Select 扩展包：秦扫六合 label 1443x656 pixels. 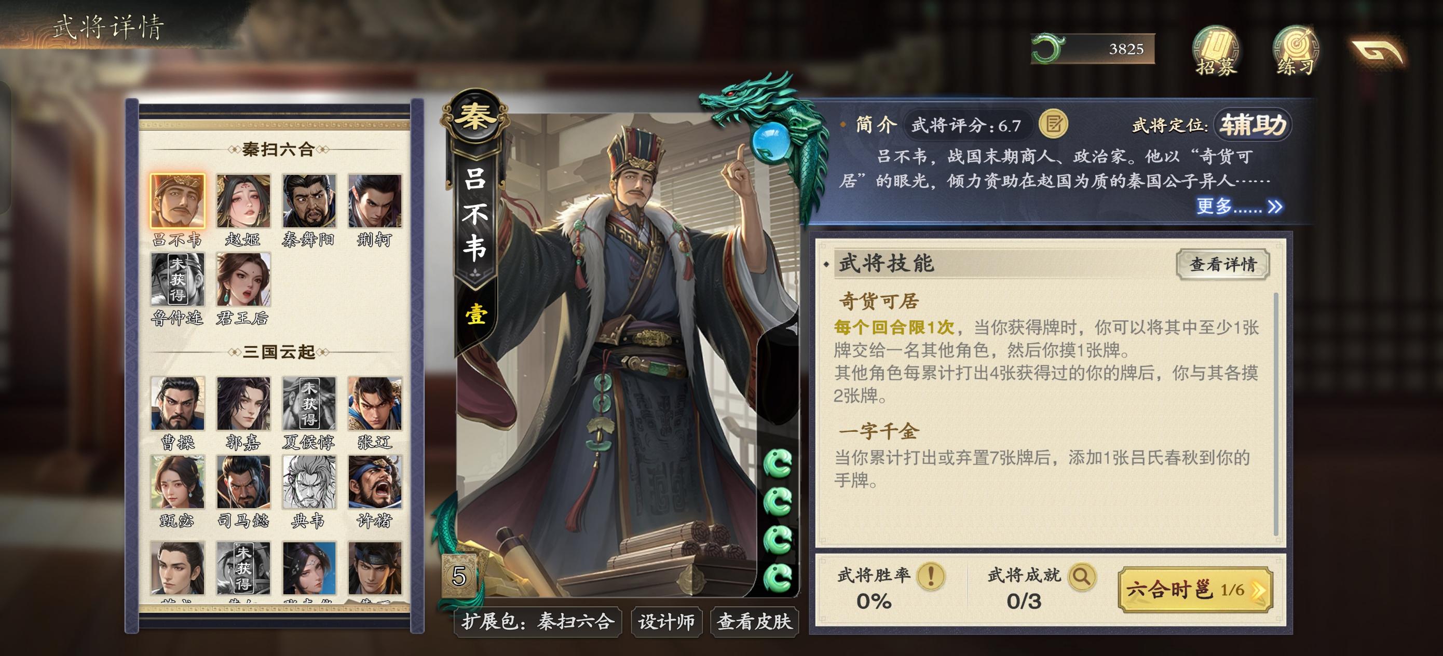538,621
